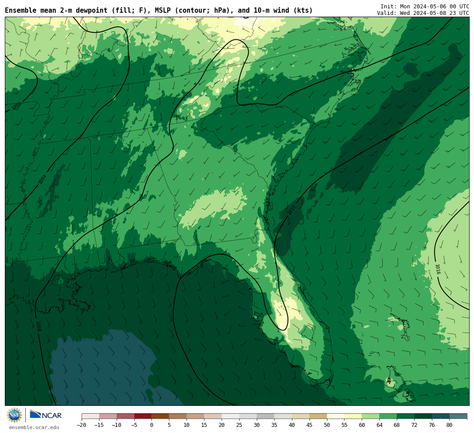Viewport: 474px width, 433px height.
Task: Click the 1016 hPa contour label
Action: 438,270
